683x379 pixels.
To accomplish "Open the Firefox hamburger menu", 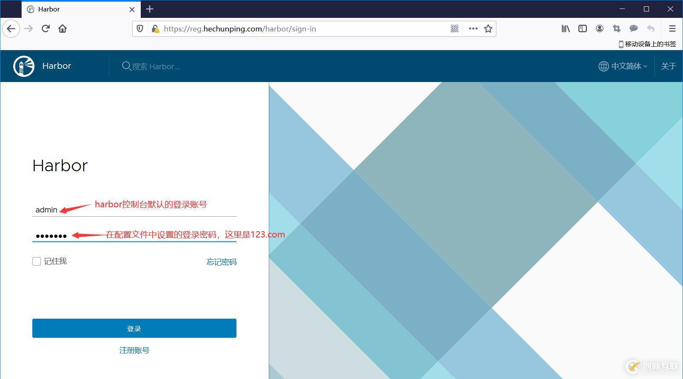I will 672,28.
